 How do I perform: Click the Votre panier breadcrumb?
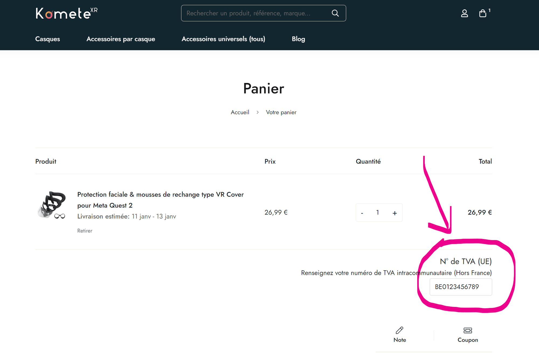tap(281, 112)
